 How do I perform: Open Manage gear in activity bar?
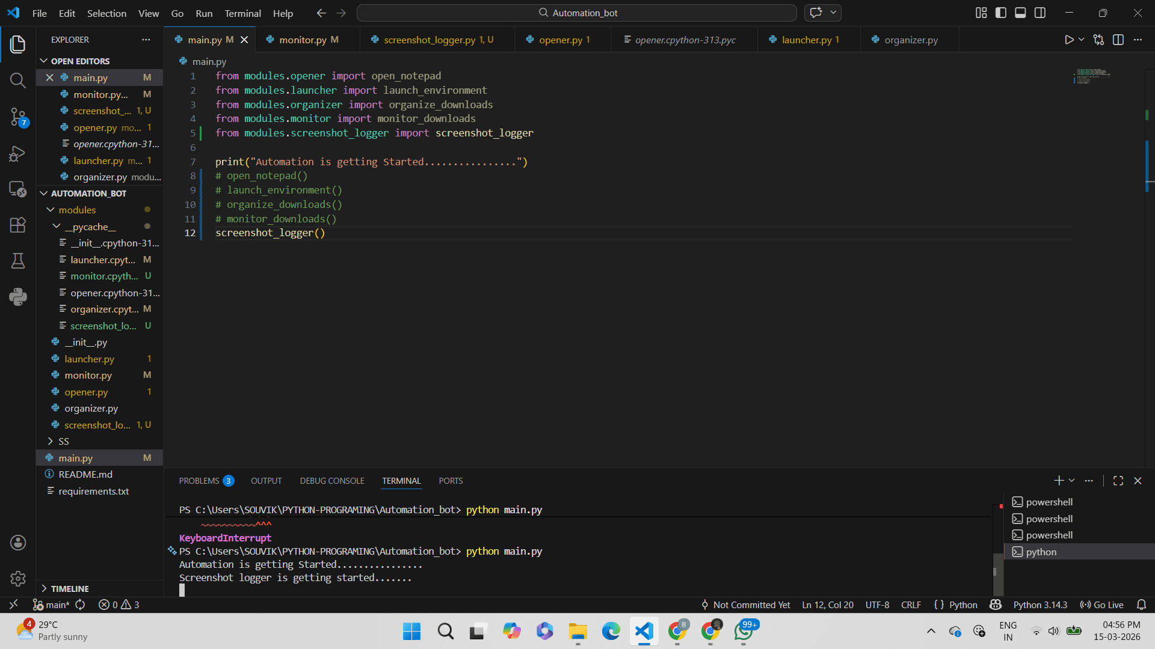[18, 578]
